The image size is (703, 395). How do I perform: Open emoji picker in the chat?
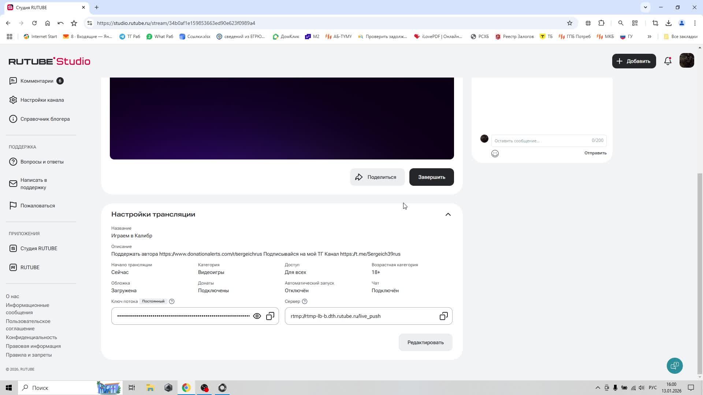(x=495, y=153)
